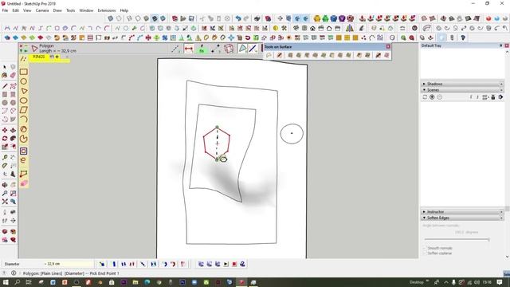The height and width of the screenshot is (287, 510).
Task: Select the Contour editor tool in yellow palette
Action: [x=23, y=174]
